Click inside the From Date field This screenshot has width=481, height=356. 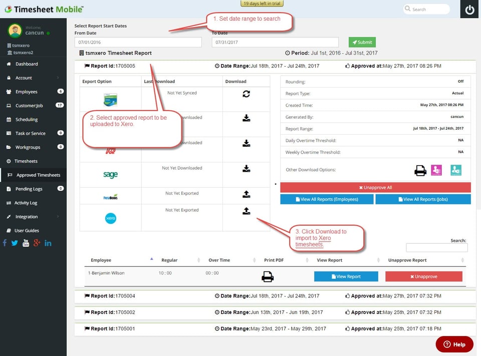[138, 42]
